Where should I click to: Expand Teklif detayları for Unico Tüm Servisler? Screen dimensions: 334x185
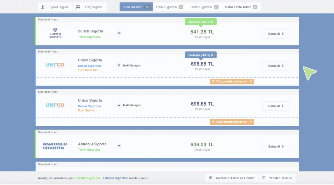tap(119, 65)
